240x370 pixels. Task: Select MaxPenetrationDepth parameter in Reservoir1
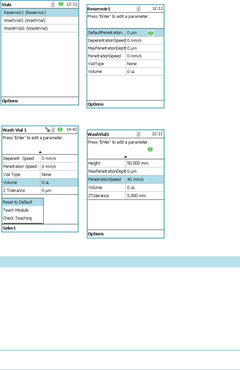[126, 48]
